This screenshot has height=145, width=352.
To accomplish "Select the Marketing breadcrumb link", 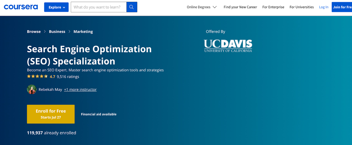I will pos(83,32).
